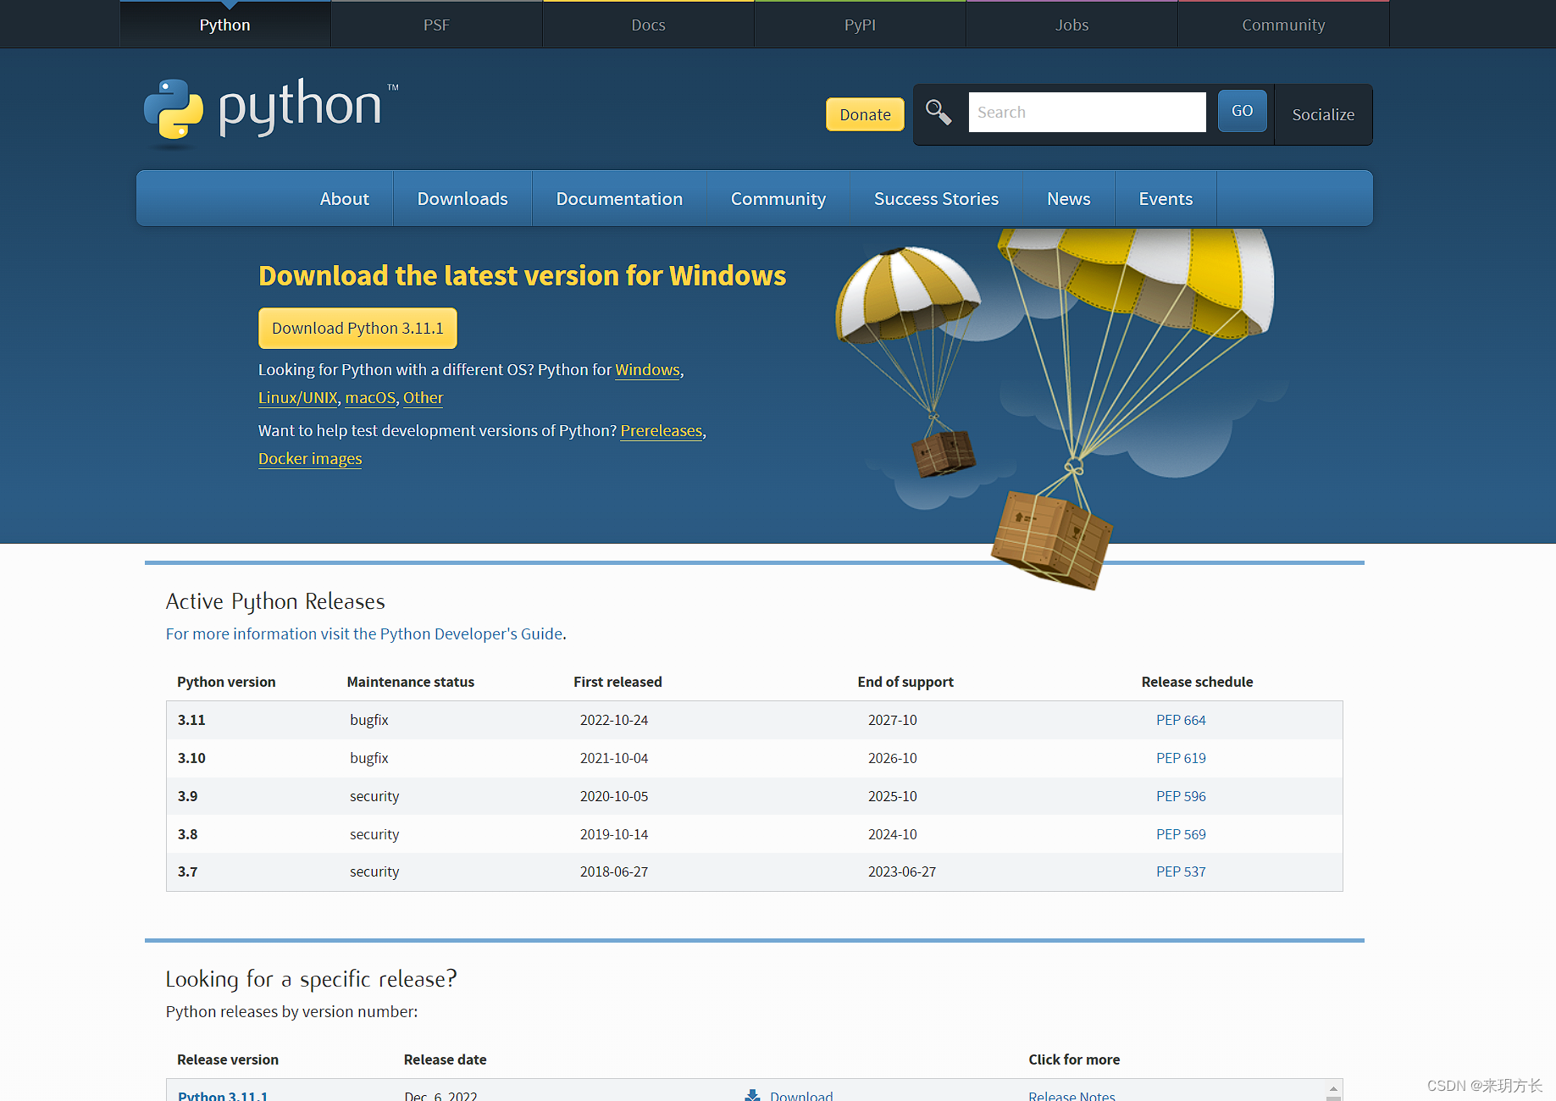Open the Documentation menu
1556x1101 pixels.
coord(619,198)
